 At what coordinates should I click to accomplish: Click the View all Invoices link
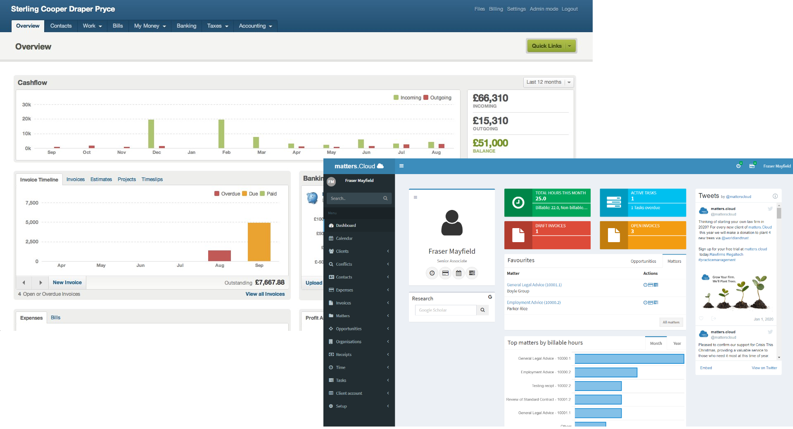[265, 294]
